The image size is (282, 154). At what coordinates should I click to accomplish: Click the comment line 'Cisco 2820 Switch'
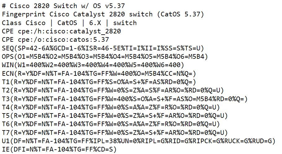(x=63, y=6)
